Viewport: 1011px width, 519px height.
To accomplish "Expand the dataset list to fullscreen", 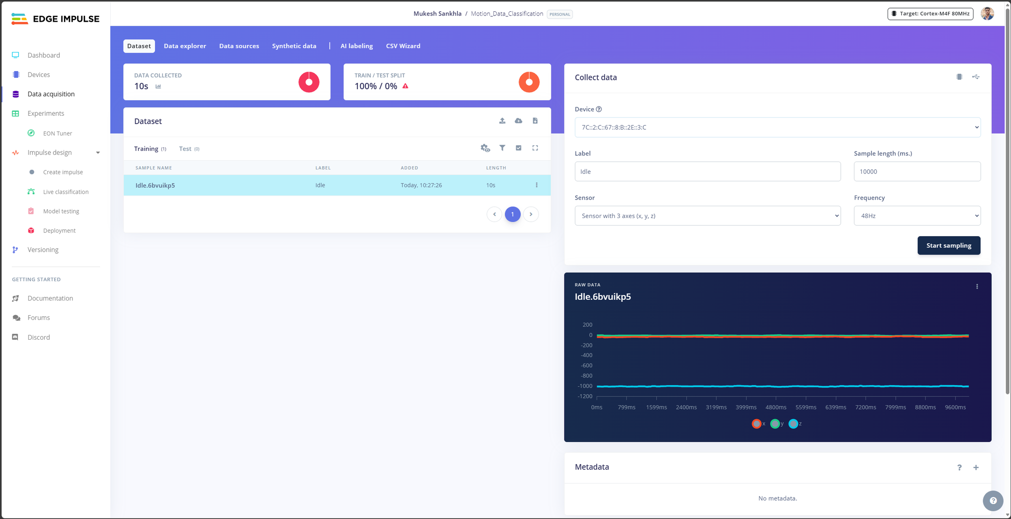I will pyautogui.click(x=535, y=148).
